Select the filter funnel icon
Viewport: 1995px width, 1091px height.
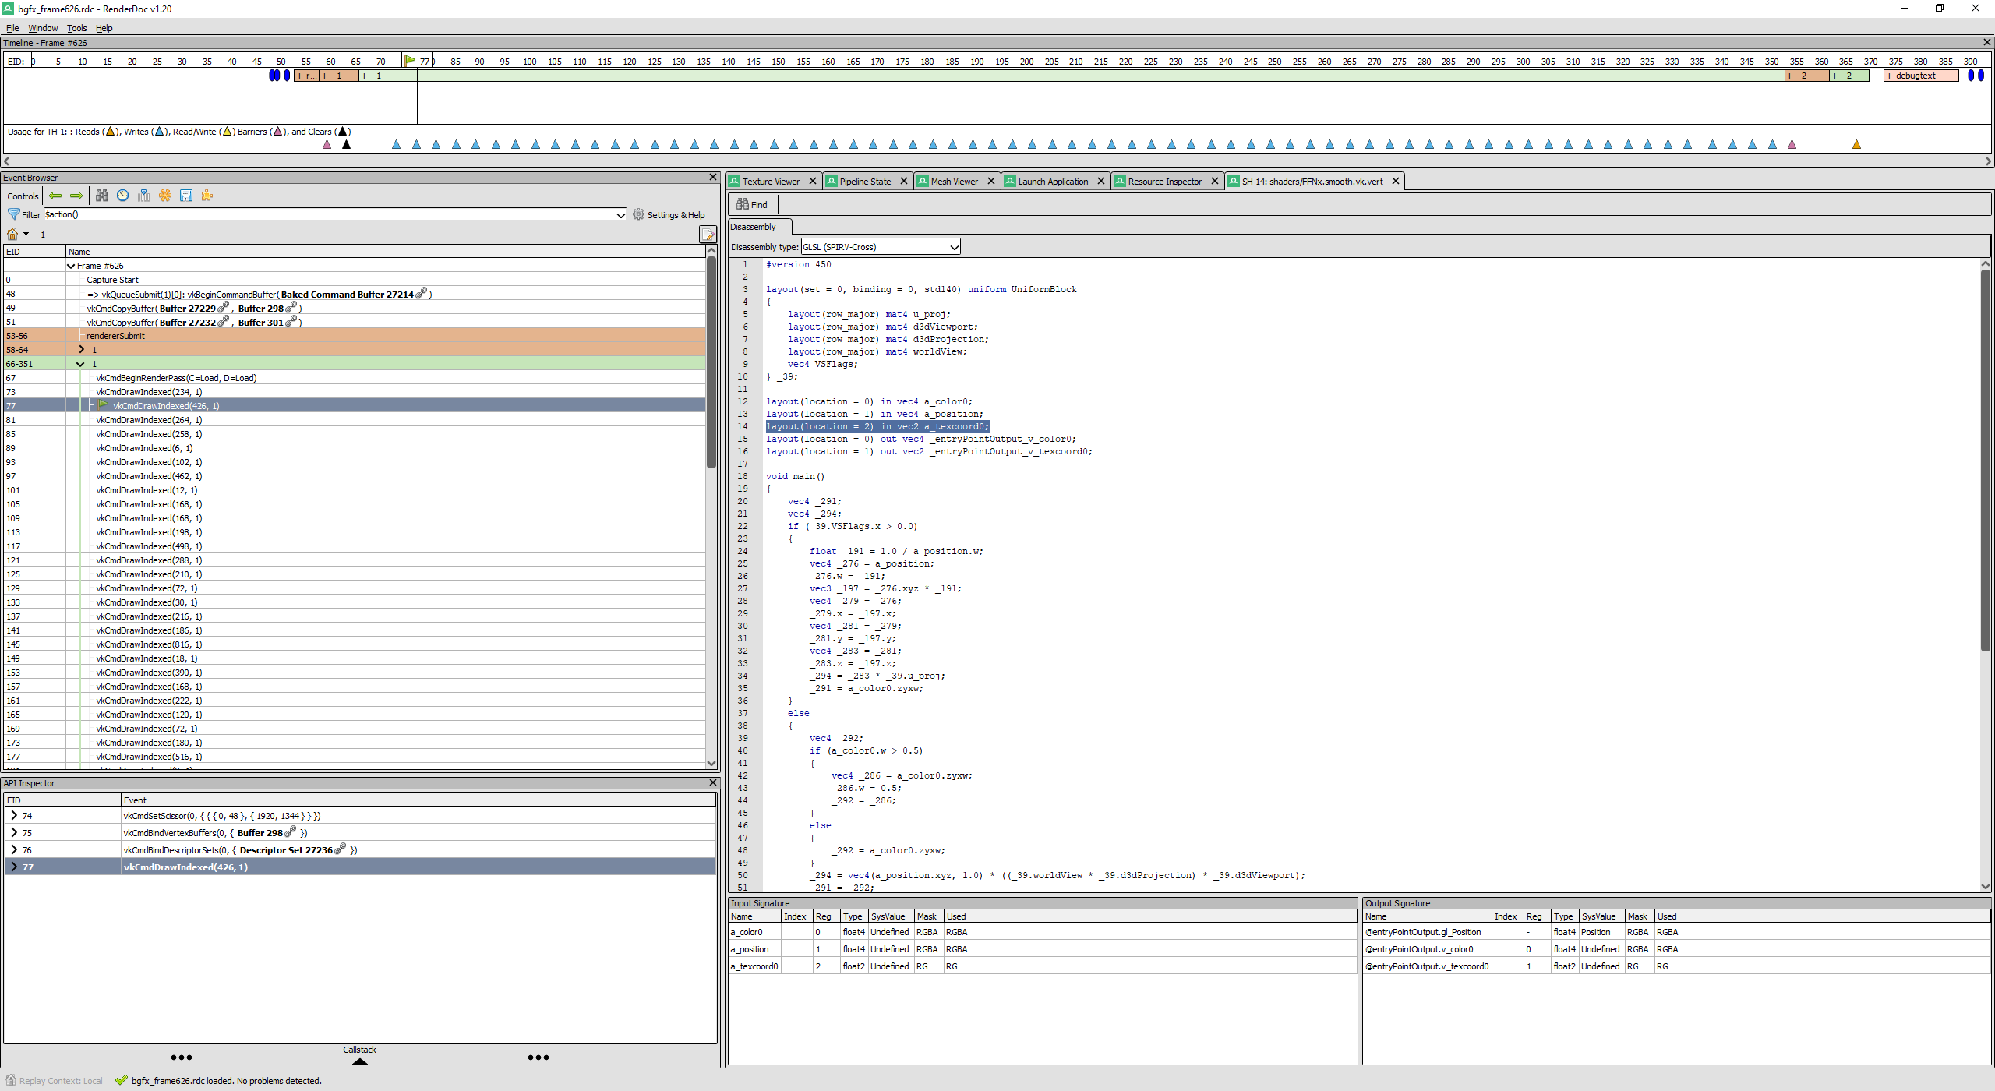tap(14, 214)
